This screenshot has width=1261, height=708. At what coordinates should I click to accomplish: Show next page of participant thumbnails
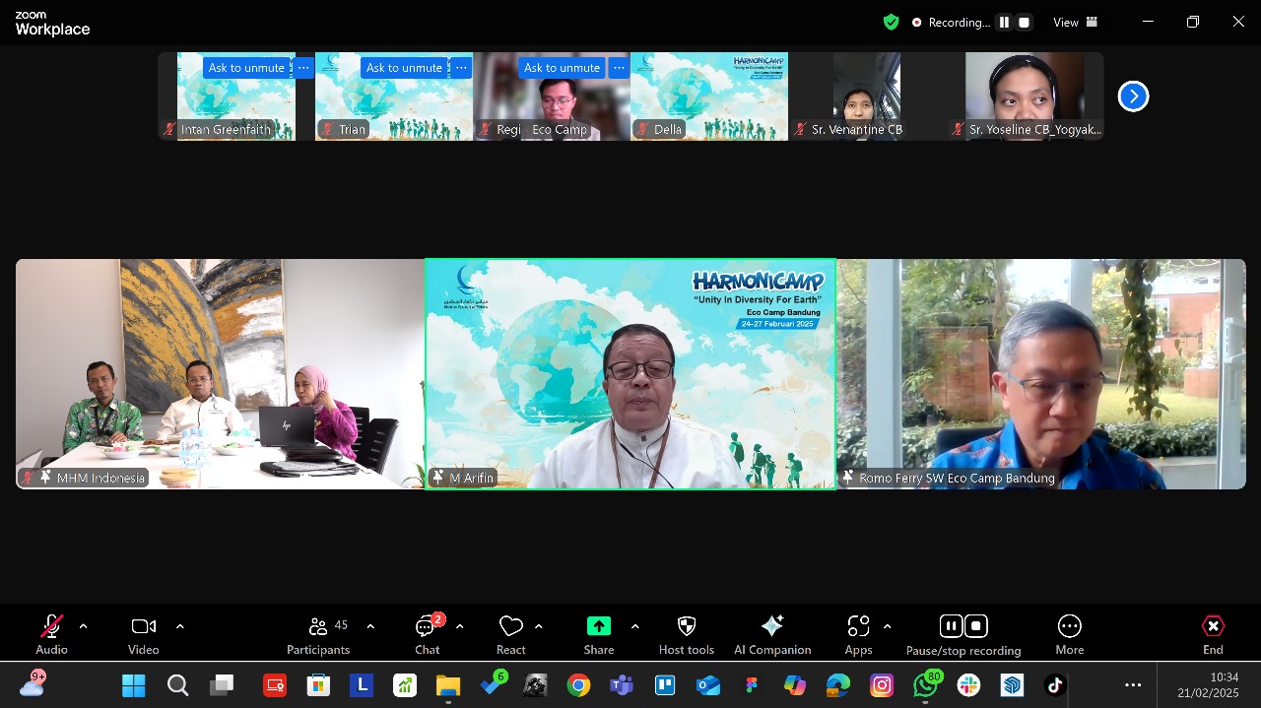1133,97
